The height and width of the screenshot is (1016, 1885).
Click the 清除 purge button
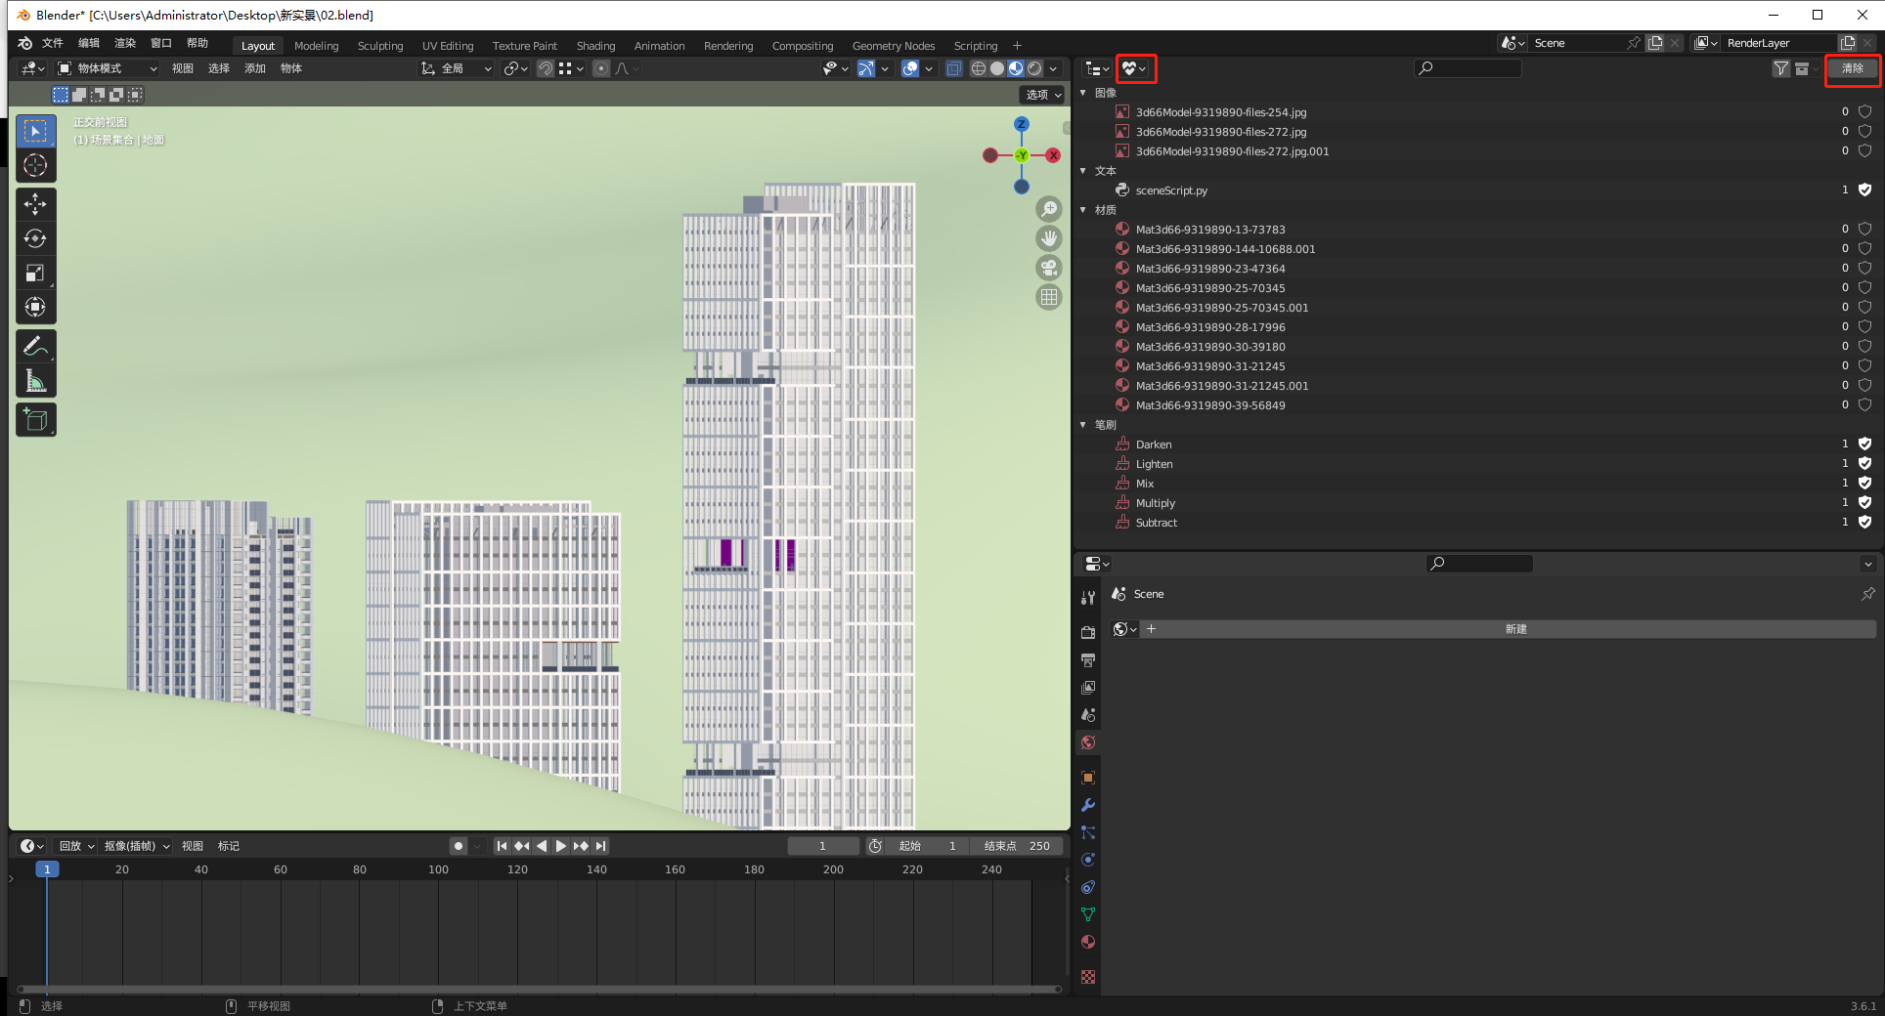1852,68
